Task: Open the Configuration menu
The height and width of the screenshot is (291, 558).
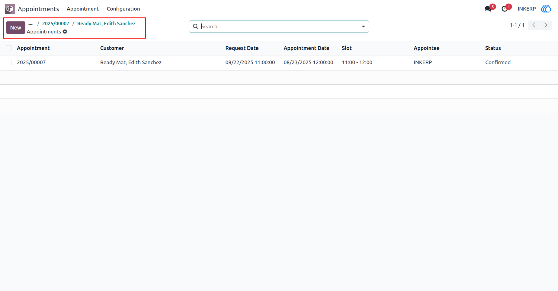Action: tap(123, 9)
